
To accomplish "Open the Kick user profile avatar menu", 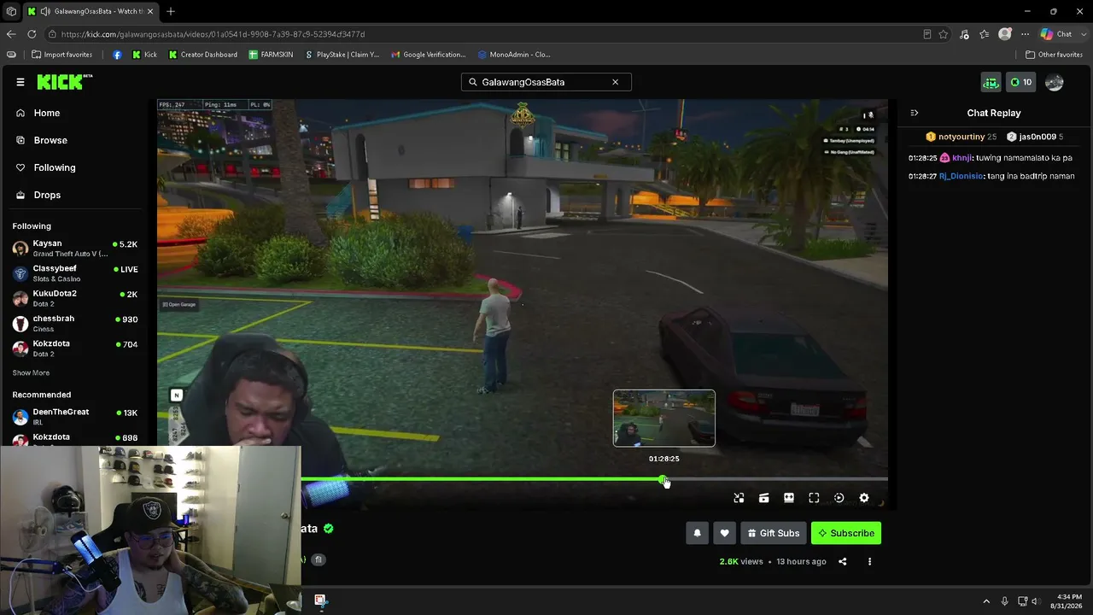I will click(x=1055, y=82).
